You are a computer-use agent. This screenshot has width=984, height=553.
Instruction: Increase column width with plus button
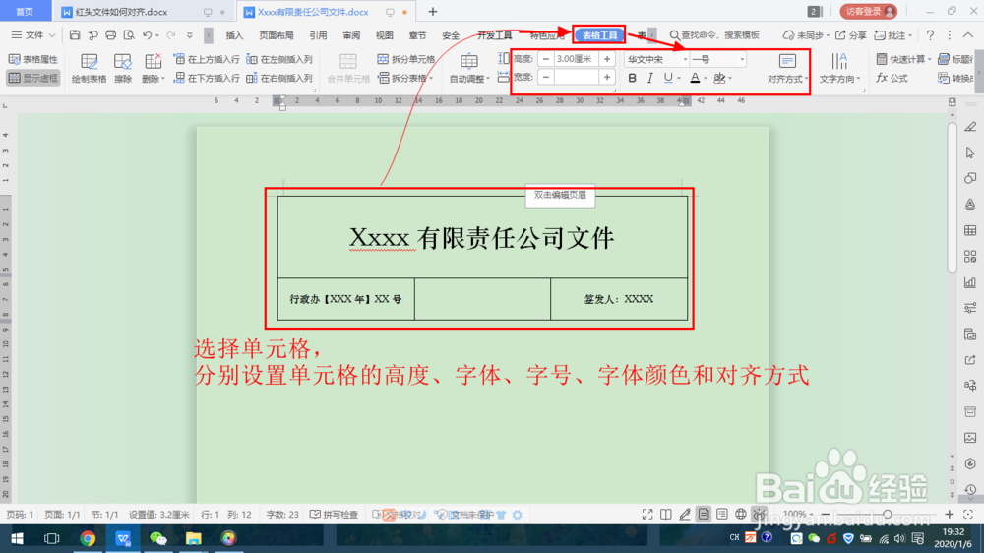coord(607,77)
